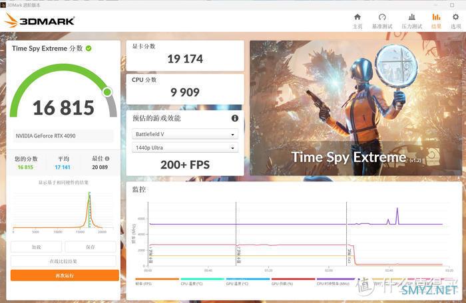Open the Home (主页) tab
The image size is (466, 303).
pyautogui.click(x=357, y=21)
